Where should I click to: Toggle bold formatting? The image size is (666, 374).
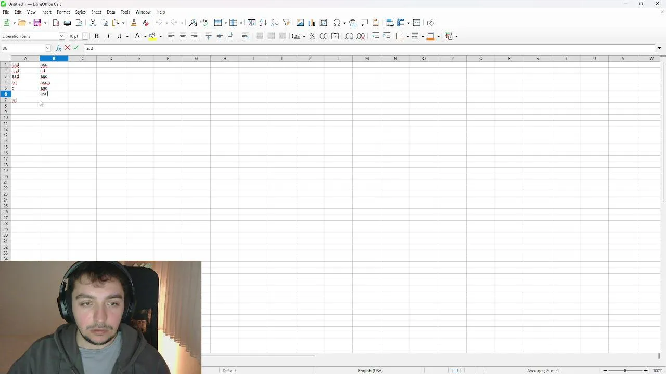pyautogui.click(x=97, y=36)
